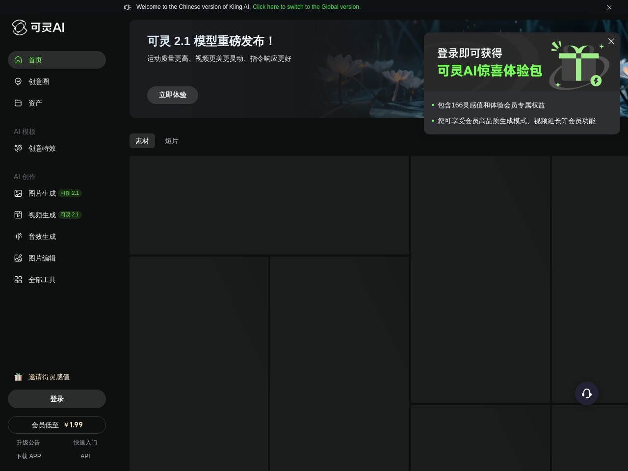Click the gift icon beside 邀请得灵感值
Screen dimensions: 628x471
18,377
